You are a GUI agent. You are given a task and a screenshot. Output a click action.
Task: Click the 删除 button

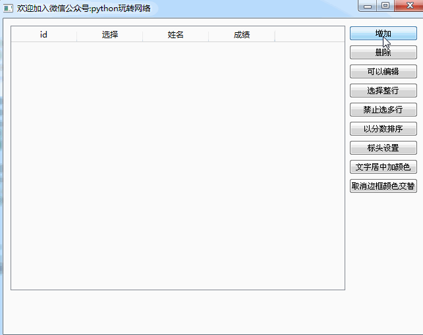[383, 52]
